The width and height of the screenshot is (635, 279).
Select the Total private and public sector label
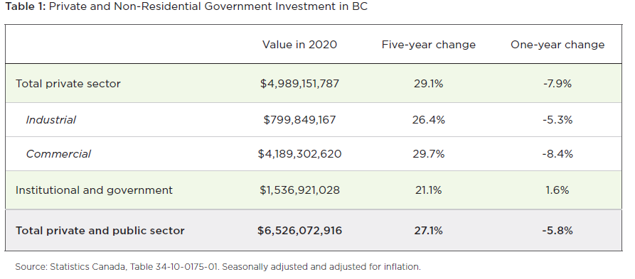pyautogui.click(x=100, y=231)
